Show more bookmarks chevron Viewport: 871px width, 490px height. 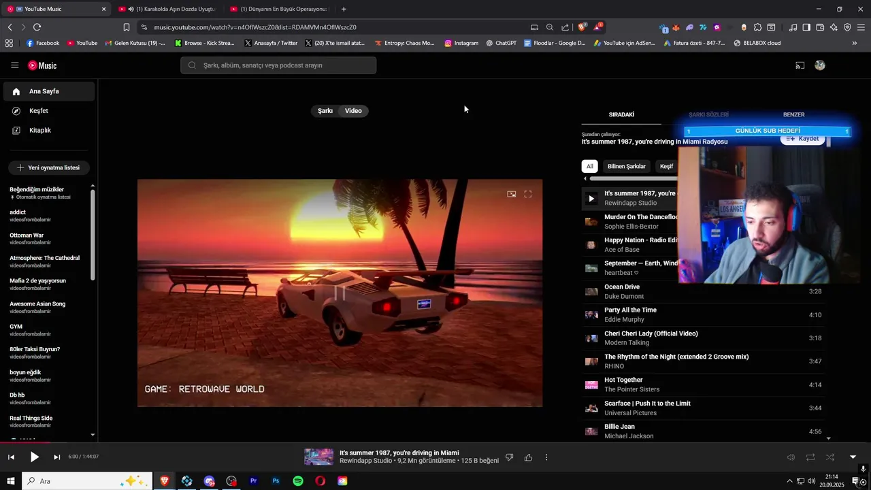coord(854,43)
